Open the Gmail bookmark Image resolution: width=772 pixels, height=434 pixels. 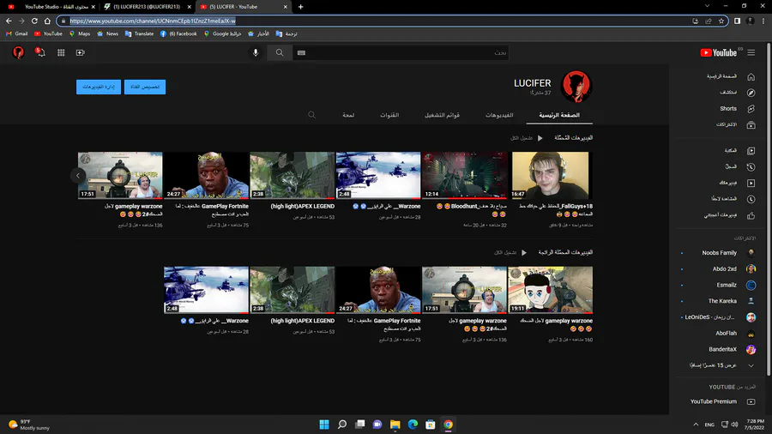pyautogui.click(x=17, y=34)
